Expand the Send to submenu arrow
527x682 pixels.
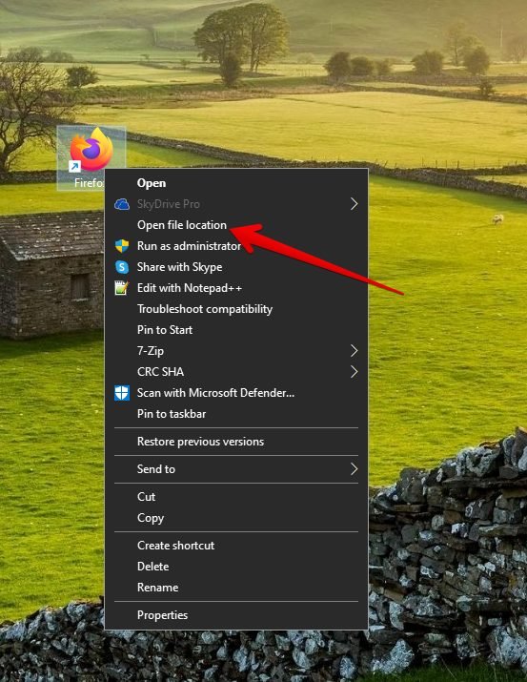[355, 469]
